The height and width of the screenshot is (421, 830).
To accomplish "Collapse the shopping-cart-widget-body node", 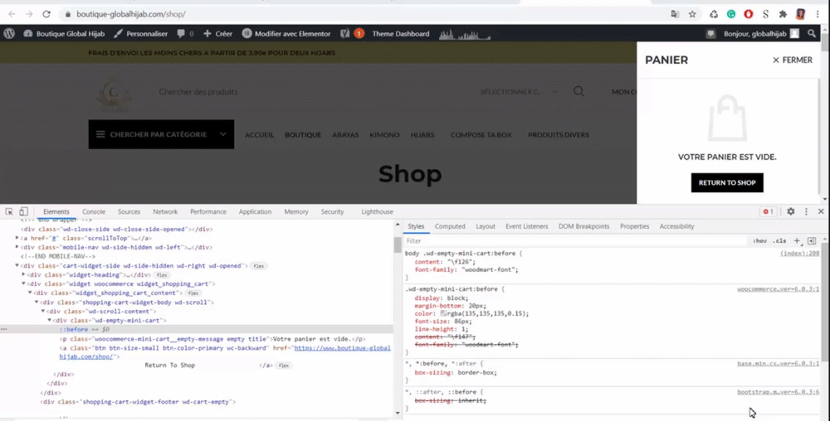I will point(37,302).
